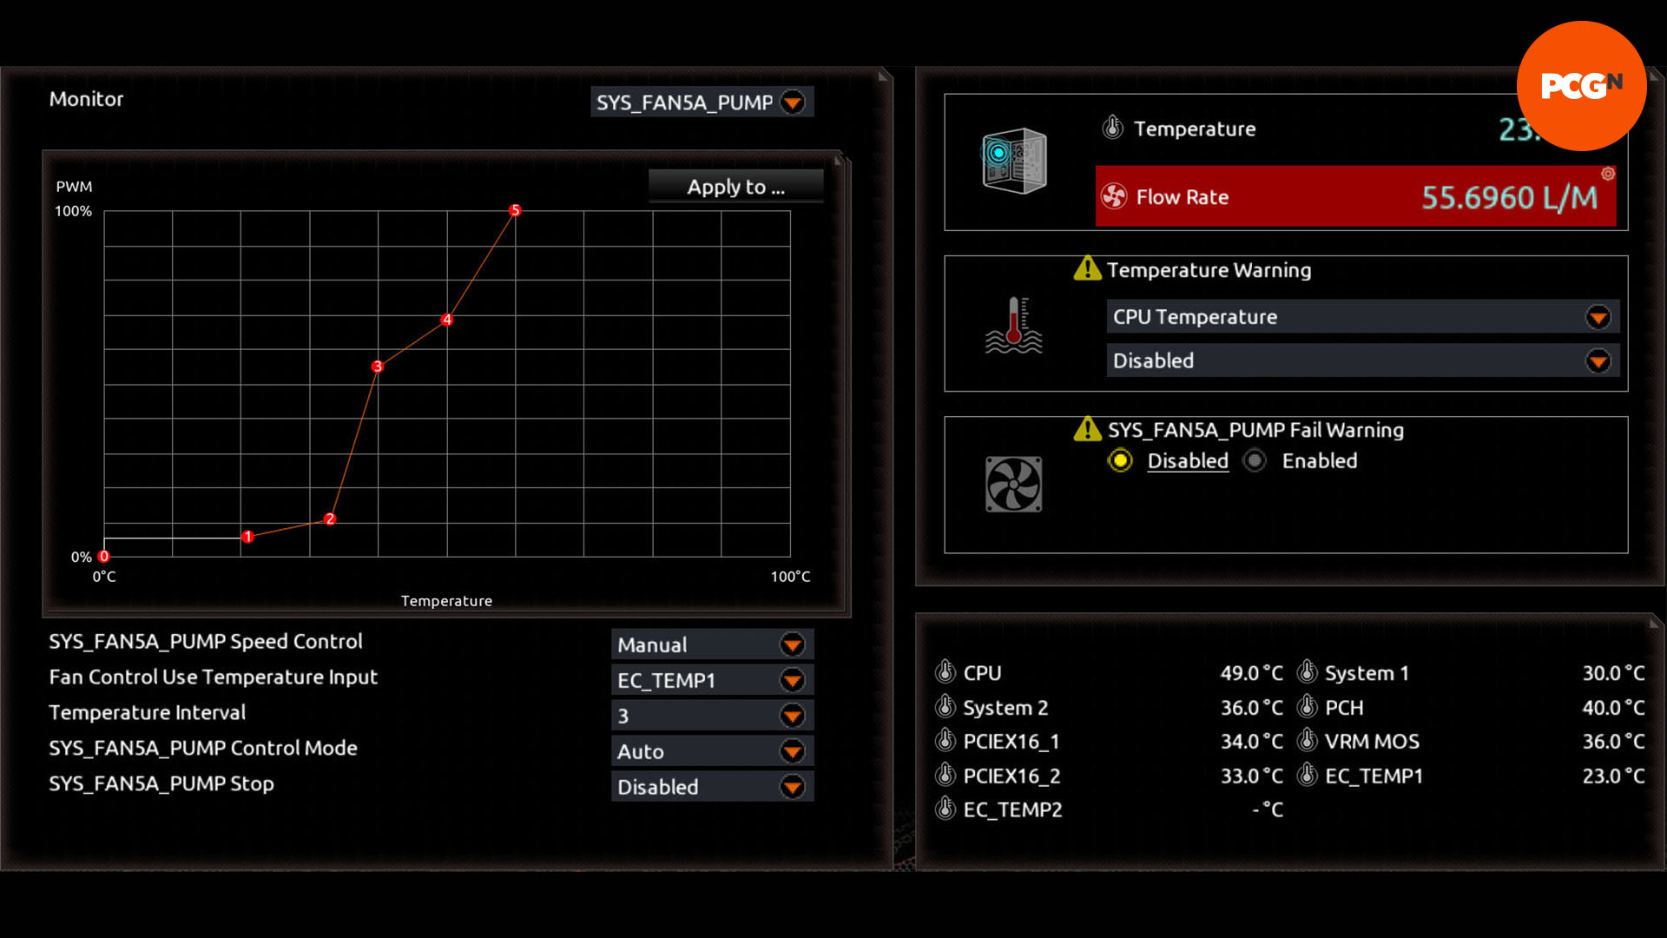The image size is (1667, 938).
Task: Click control point 3 on PWM curve
Action: [x=377, y=366]
